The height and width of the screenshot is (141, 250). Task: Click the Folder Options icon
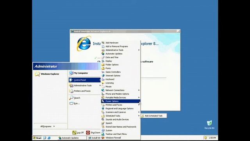(x=103, y=65)
